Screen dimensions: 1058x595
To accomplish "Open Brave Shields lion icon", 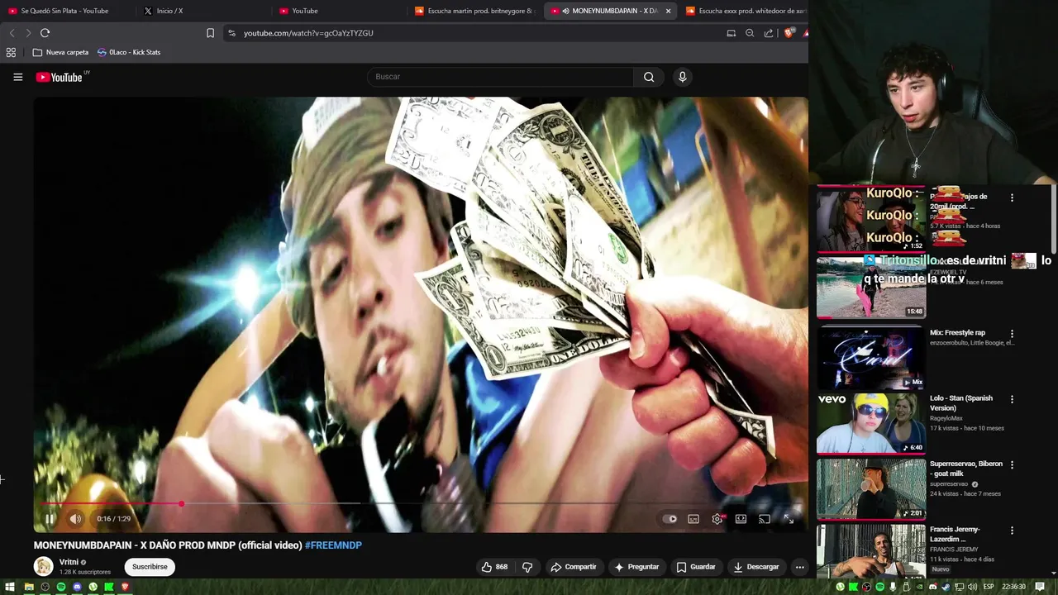I will click(789, 33).
